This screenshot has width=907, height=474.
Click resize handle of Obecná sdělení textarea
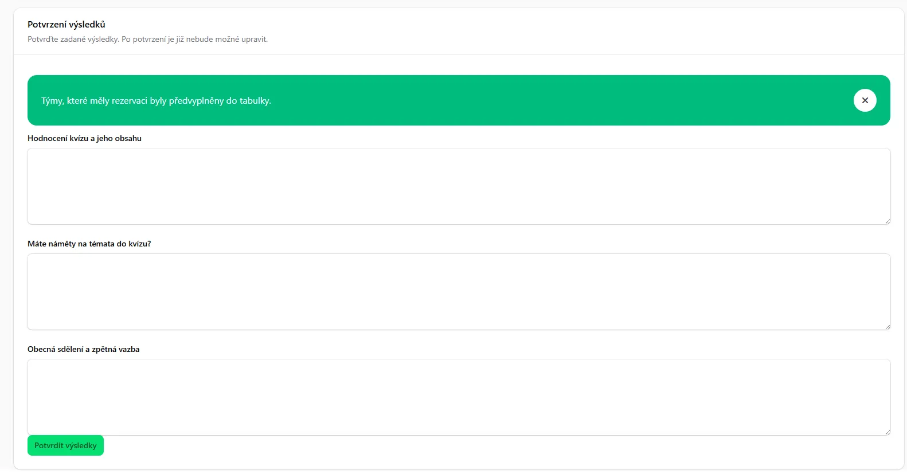(x=887, y=432)
